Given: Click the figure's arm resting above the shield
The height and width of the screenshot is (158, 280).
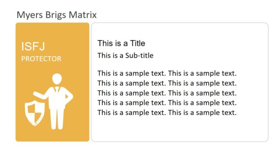Looking at the screenshot, I should tap(41, 95).
